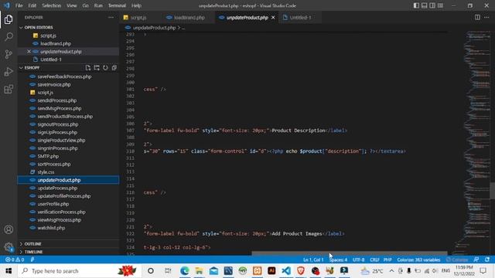The height and width of the screenshot is (278, 495).
Task: Open the Source Control view icon
Action: click(9, 54)
